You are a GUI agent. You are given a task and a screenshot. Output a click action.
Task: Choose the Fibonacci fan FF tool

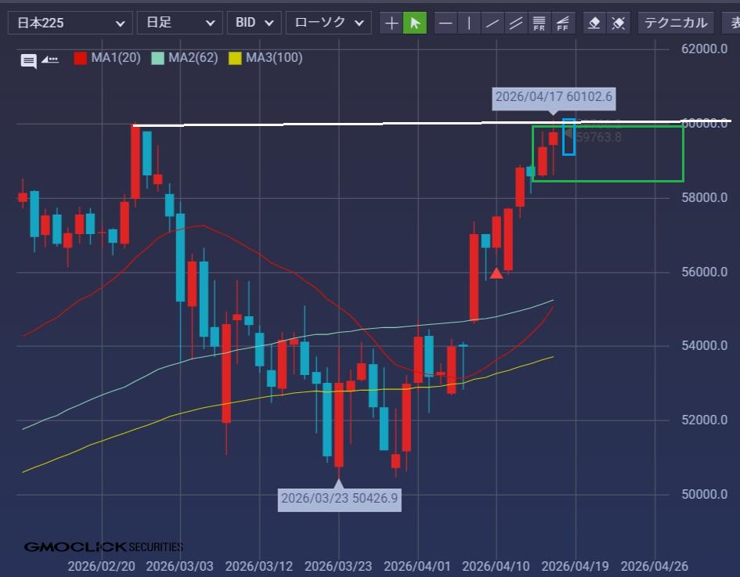562,23
